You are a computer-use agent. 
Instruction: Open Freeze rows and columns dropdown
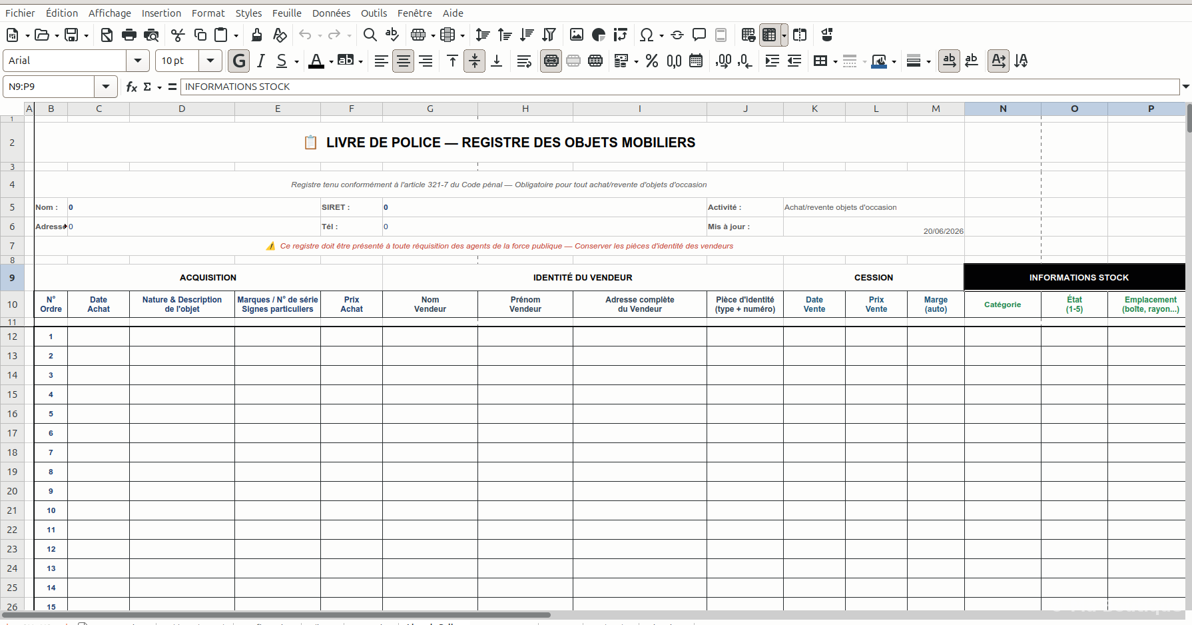click(x=784, y=35)
